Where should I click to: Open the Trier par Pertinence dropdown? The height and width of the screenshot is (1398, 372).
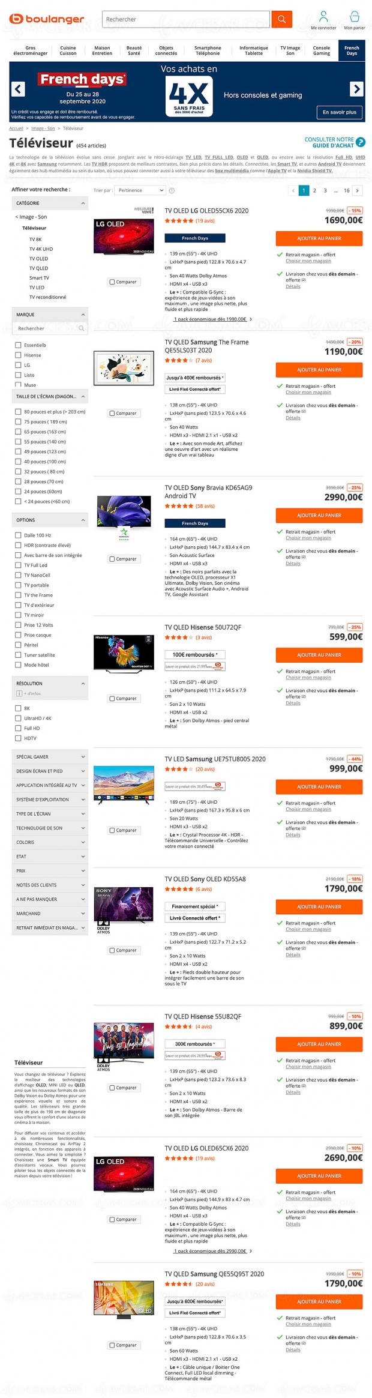(140, 190)
